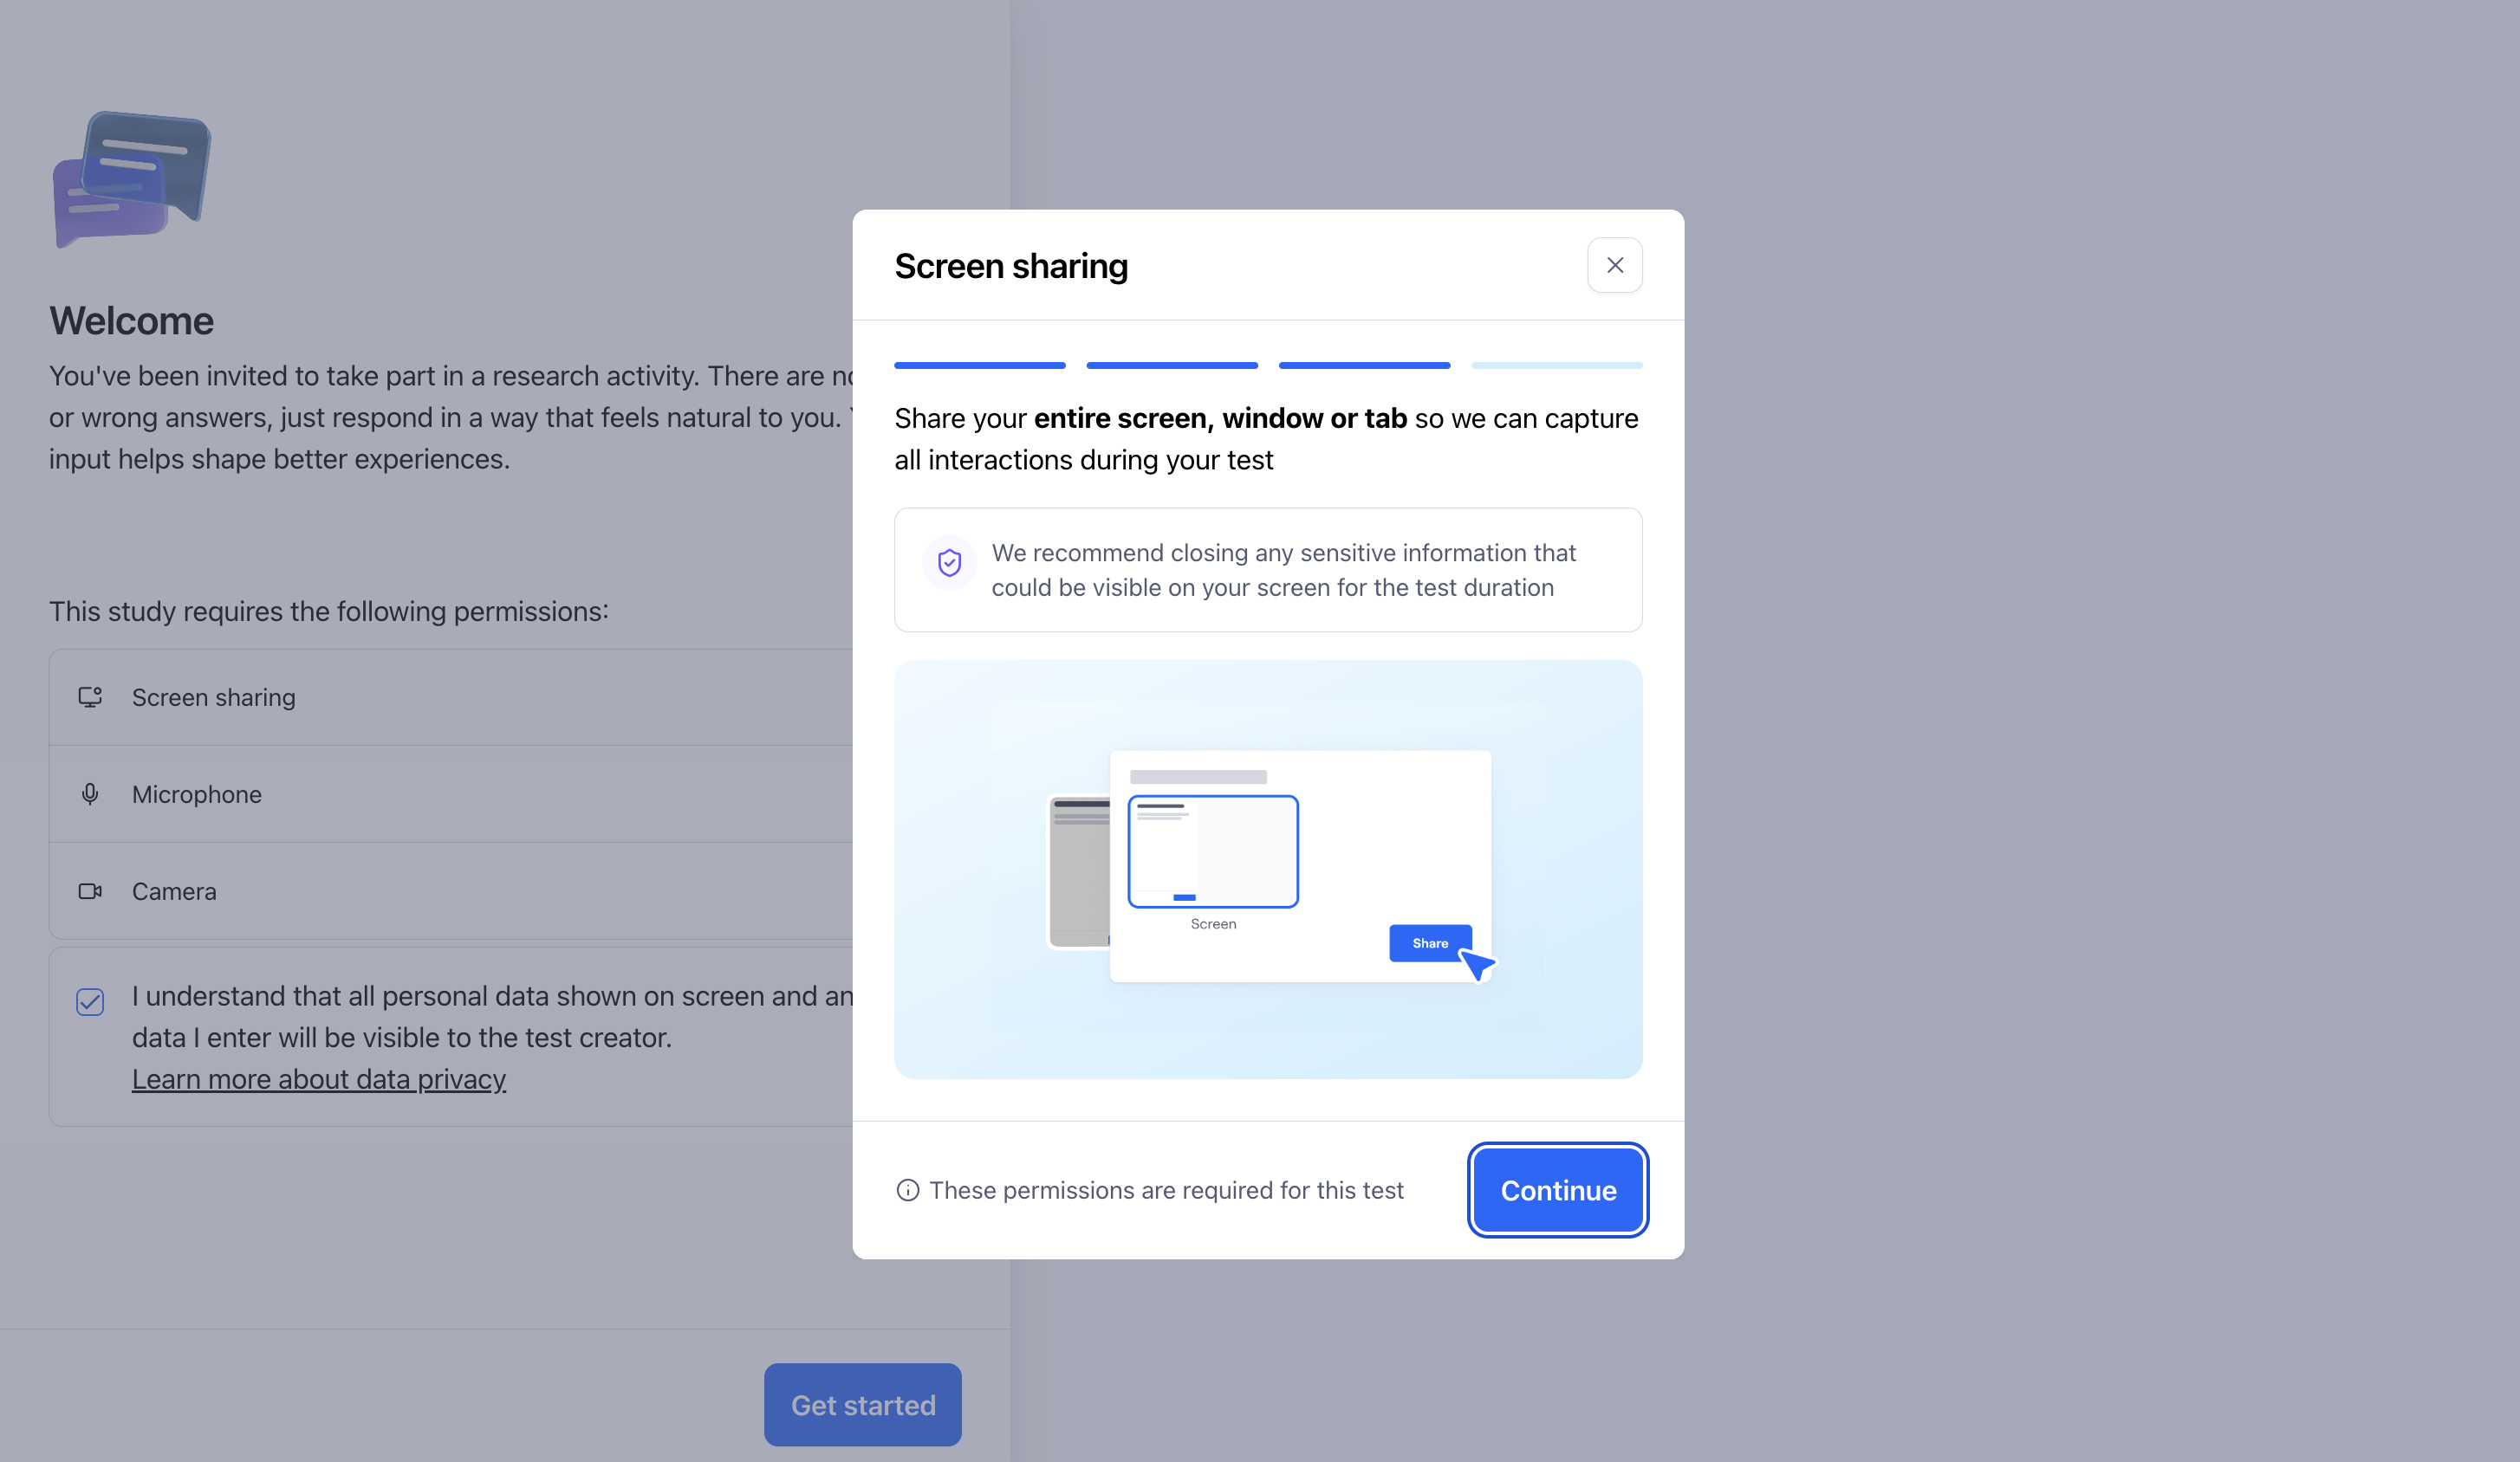The image size is (2520, 1462).
Task: Click the info circle icon
Action: pos(907,1189)
